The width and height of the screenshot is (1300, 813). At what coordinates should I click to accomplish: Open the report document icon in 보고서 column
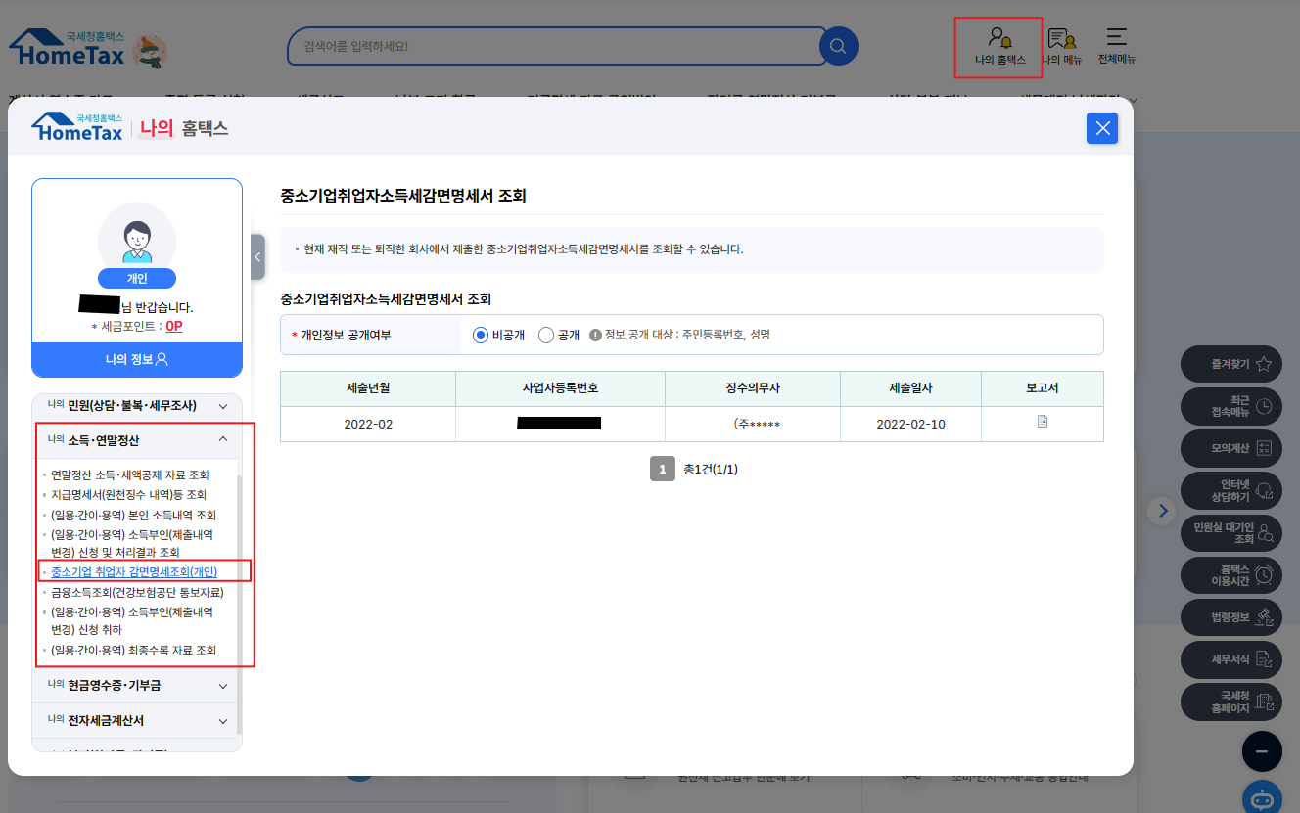pos(1043,422)
